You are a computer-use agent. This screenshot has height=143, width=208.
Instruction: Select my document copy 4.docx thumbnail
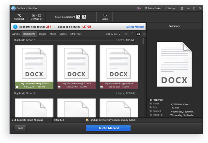(119, 63)
